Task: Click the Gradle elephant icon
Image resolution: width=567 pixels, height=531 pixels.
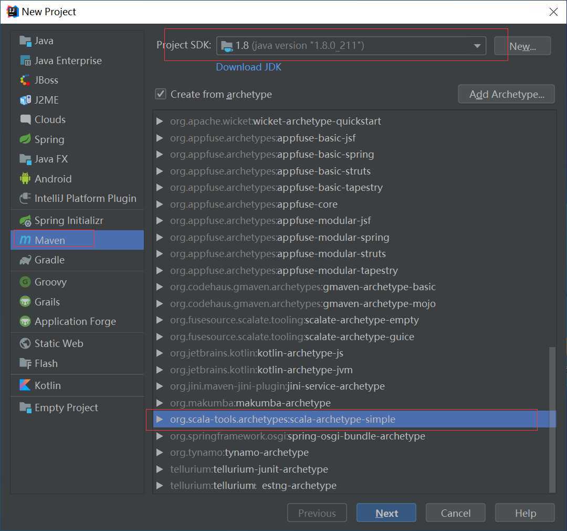Action: click(x=25, y=260)
